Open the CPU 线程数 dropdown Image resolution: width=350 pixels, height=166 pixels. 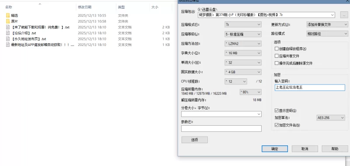coord(236,81)
